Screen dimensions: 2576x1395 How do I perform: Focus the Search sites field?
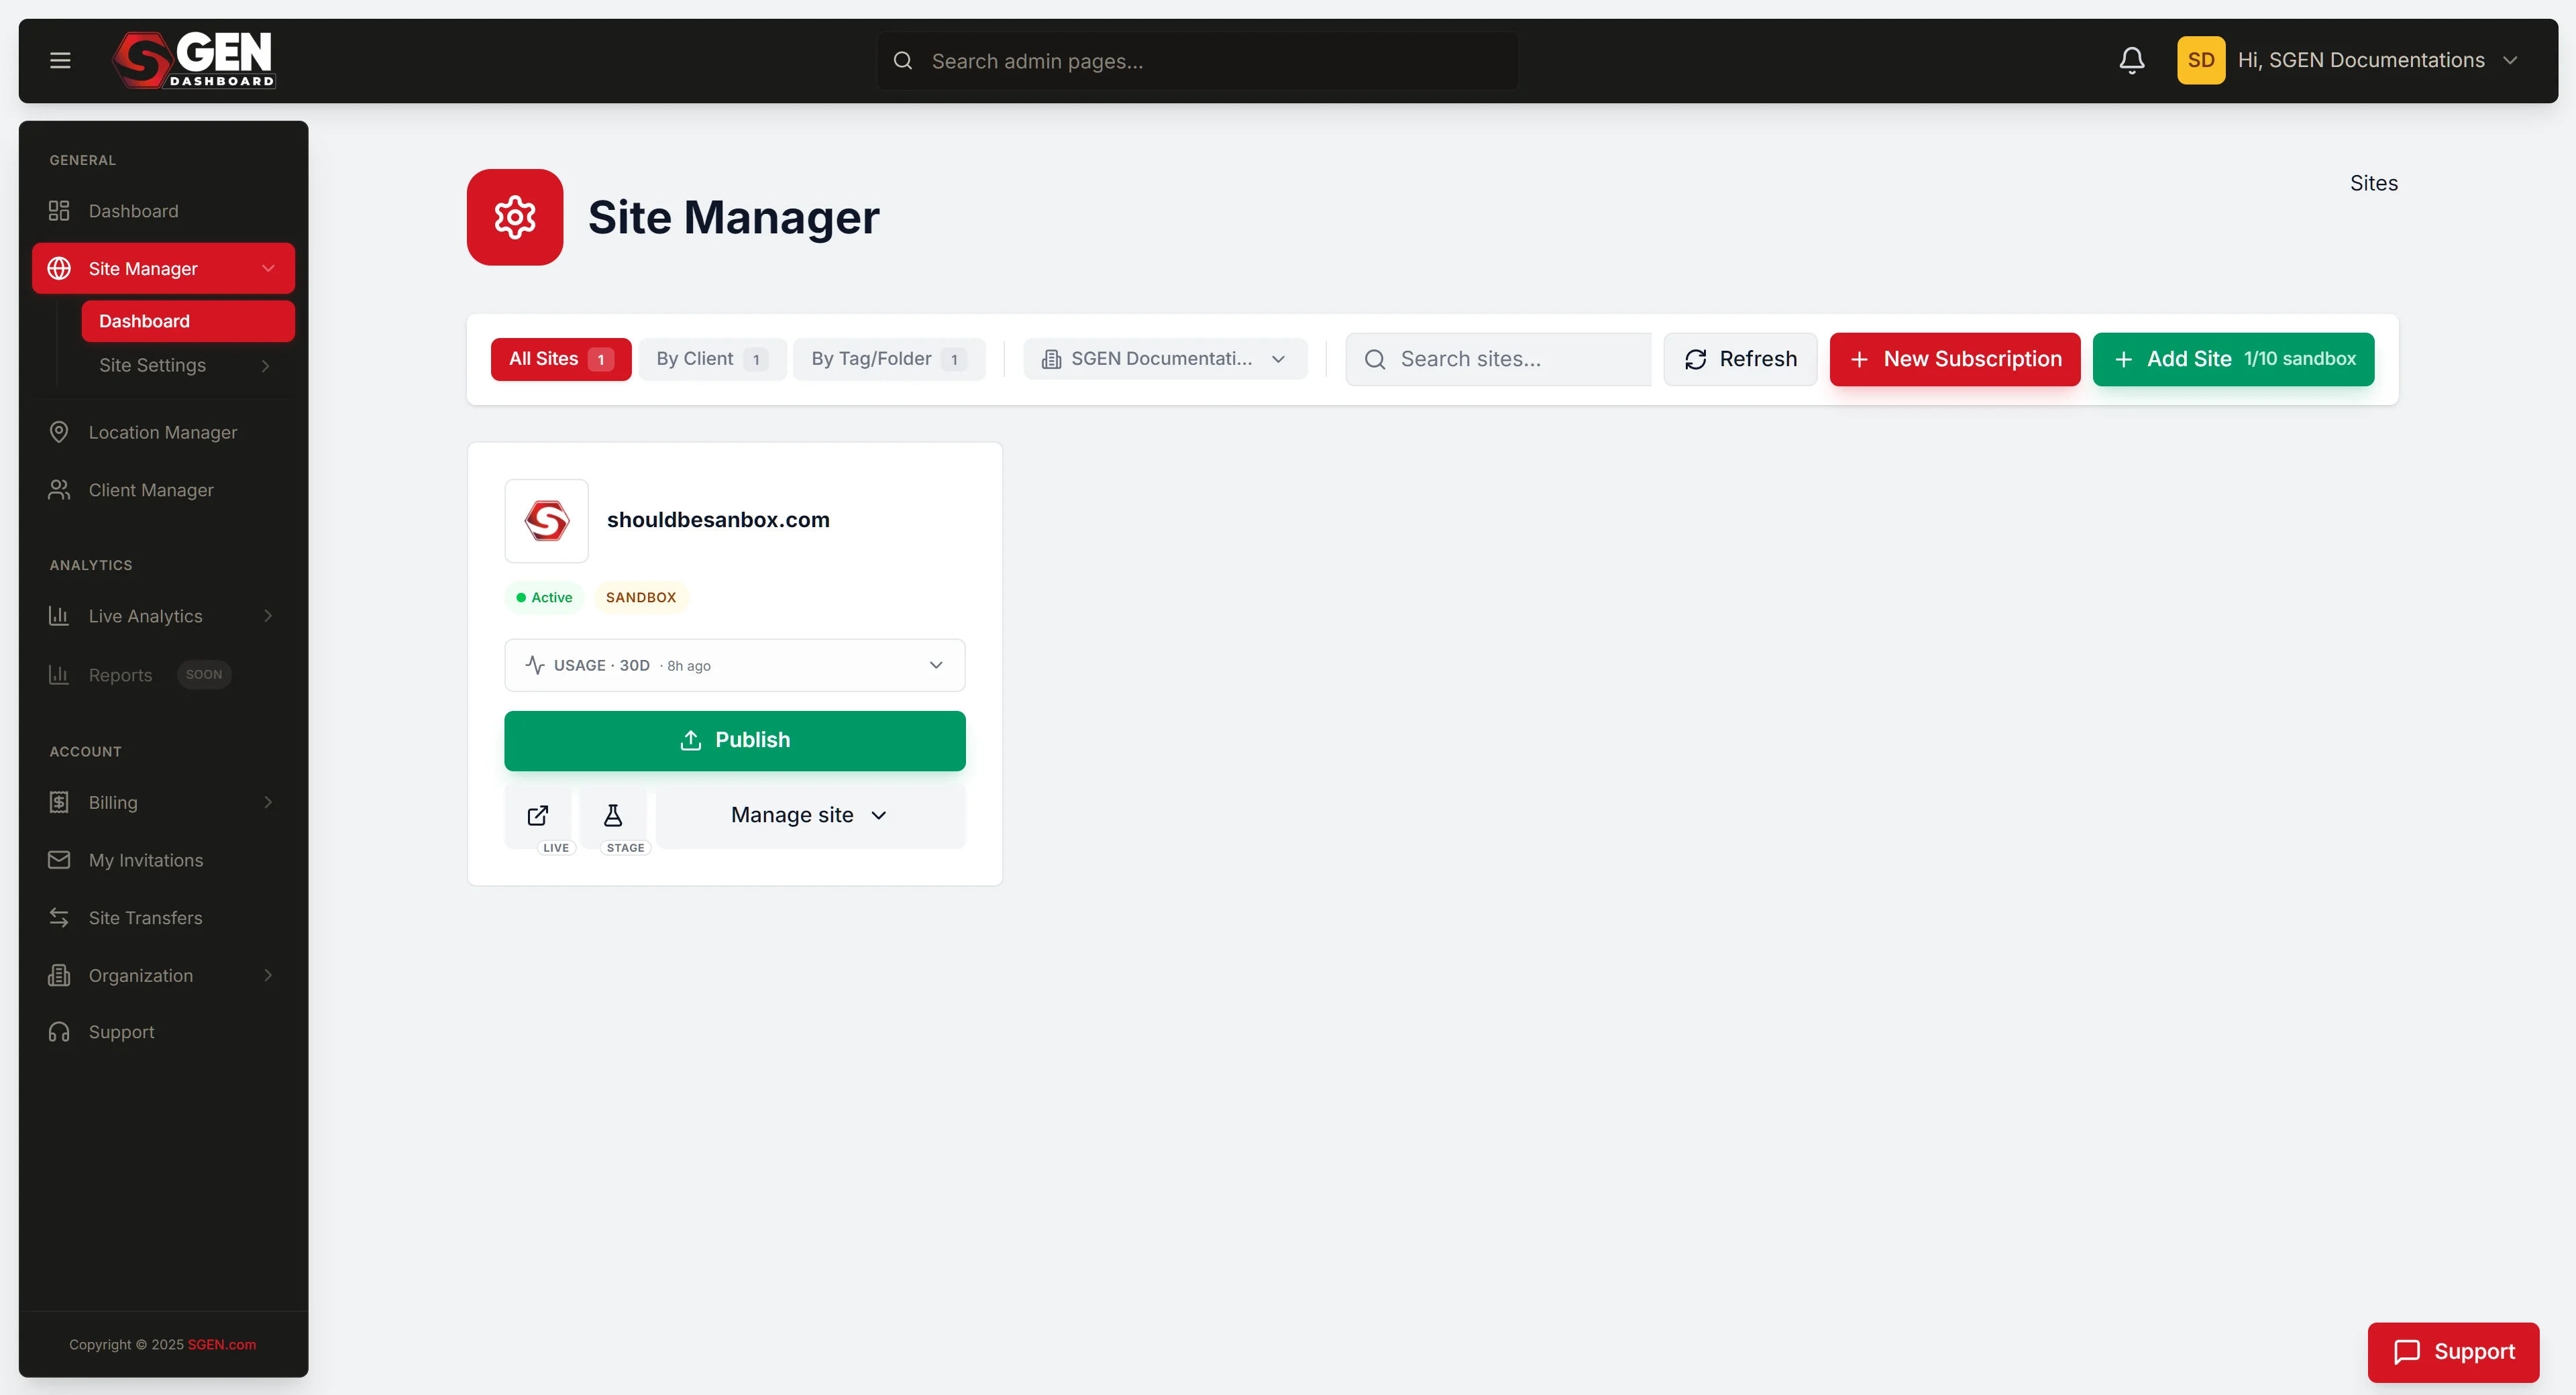pyautogui.click(x=1499, y=359)
